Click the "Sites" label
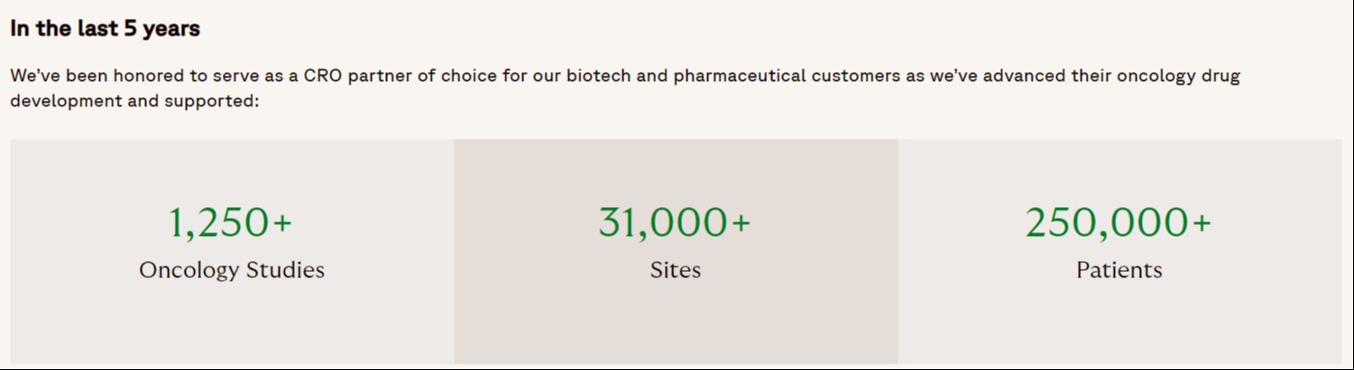The height and width of the screenshot is (370, 1354). click(x=676, y=270)
